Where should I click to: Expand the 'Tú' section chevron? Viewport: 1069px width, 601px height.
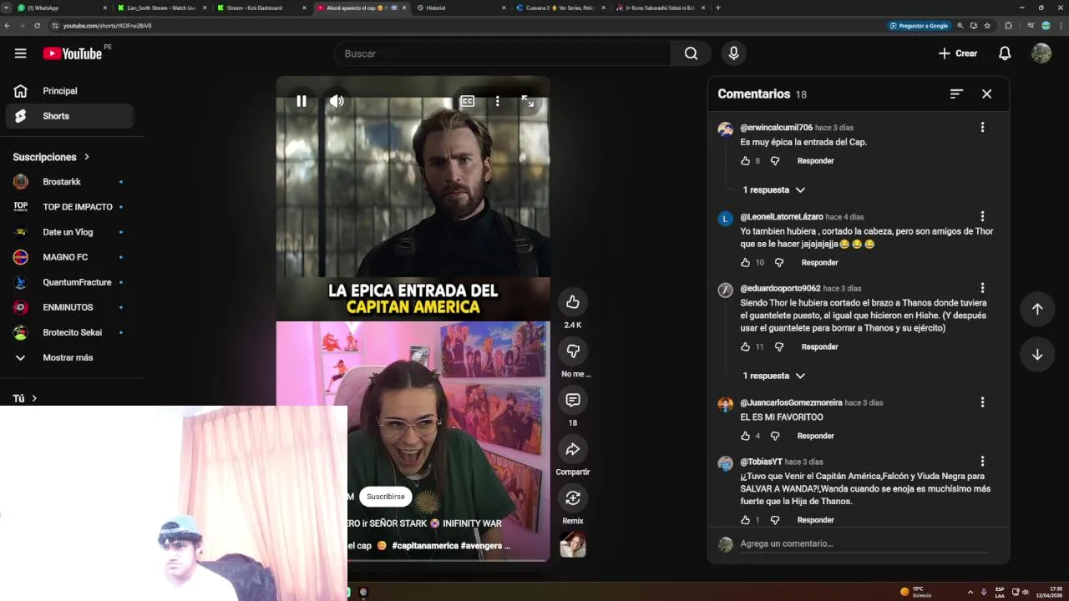pos(34,399)
